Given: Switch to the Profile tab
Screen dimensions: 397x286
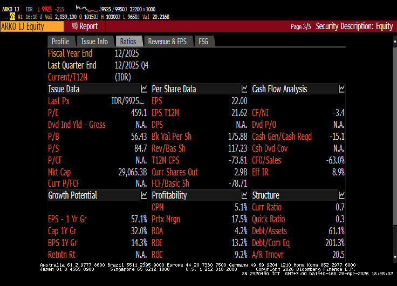Looking at the screenshot, I should coord(60,42).
